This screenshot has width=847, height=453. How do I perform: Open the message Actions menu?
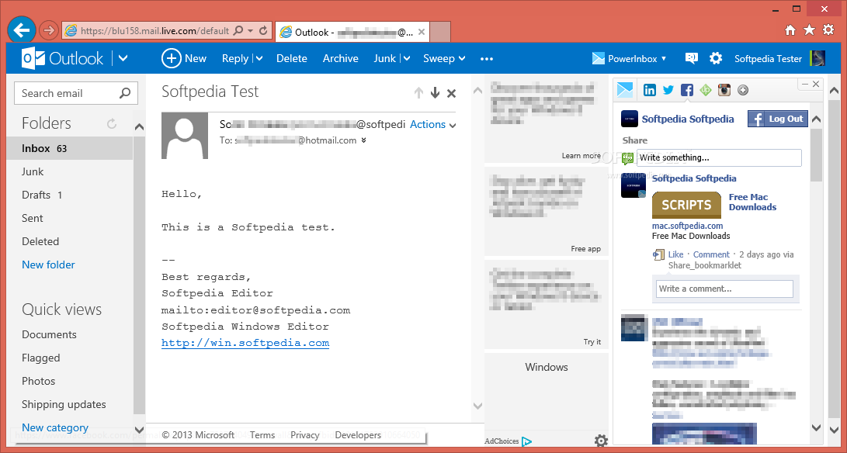432,125
